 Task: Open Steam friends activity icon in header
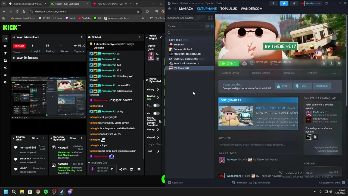coord(274,3)
